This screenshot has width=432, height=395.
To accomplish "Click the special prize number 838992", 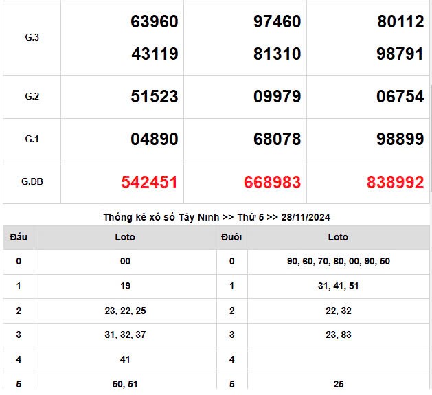I will [x=395, y=182].
